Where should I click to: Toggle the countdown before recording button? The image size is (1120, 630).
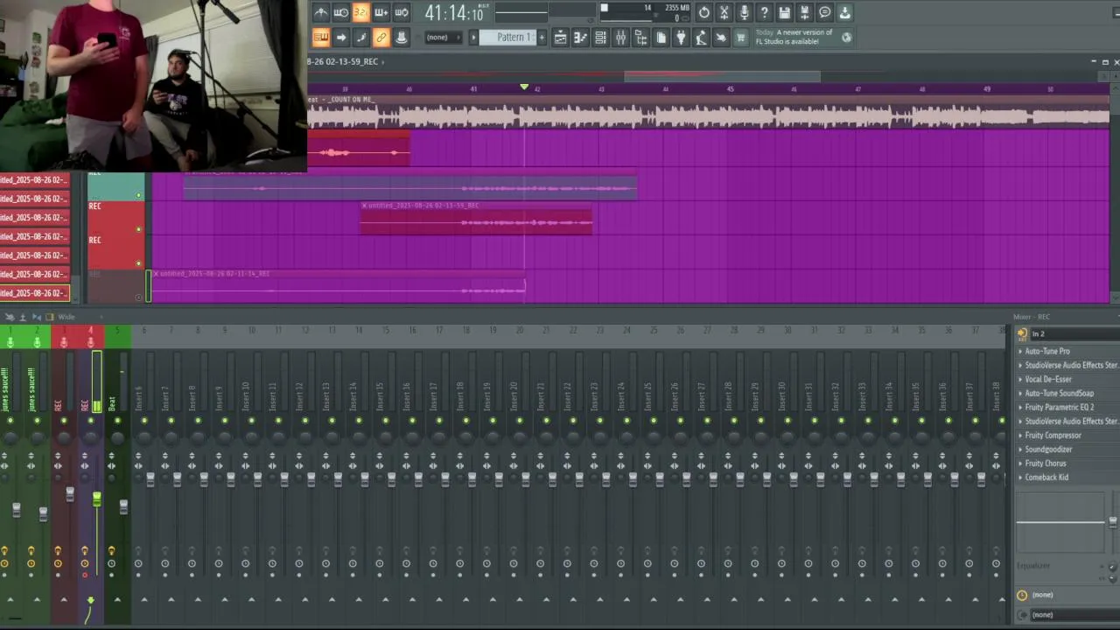[x=360, y=12]
